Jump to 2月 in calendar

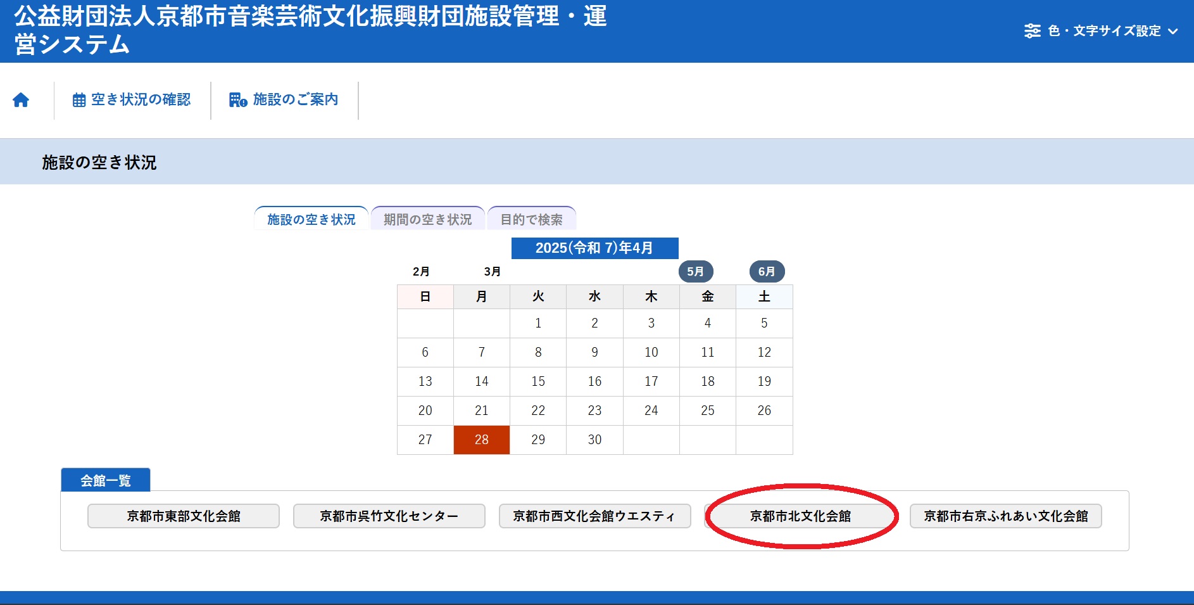point(421,272)
